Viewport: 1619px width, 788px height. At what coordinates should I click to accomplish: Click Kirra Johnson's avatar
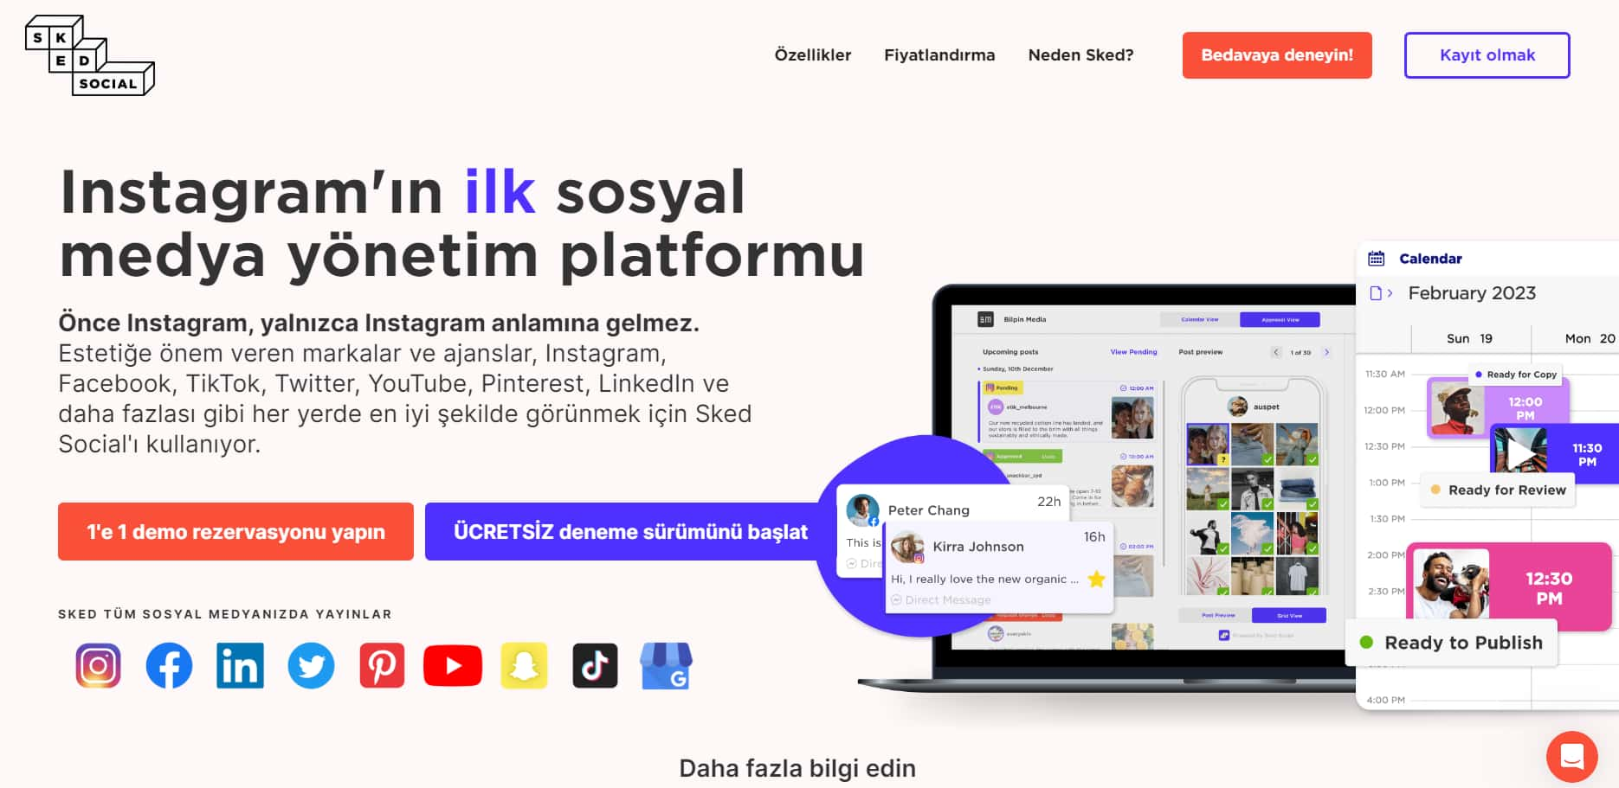pos(907,547)
